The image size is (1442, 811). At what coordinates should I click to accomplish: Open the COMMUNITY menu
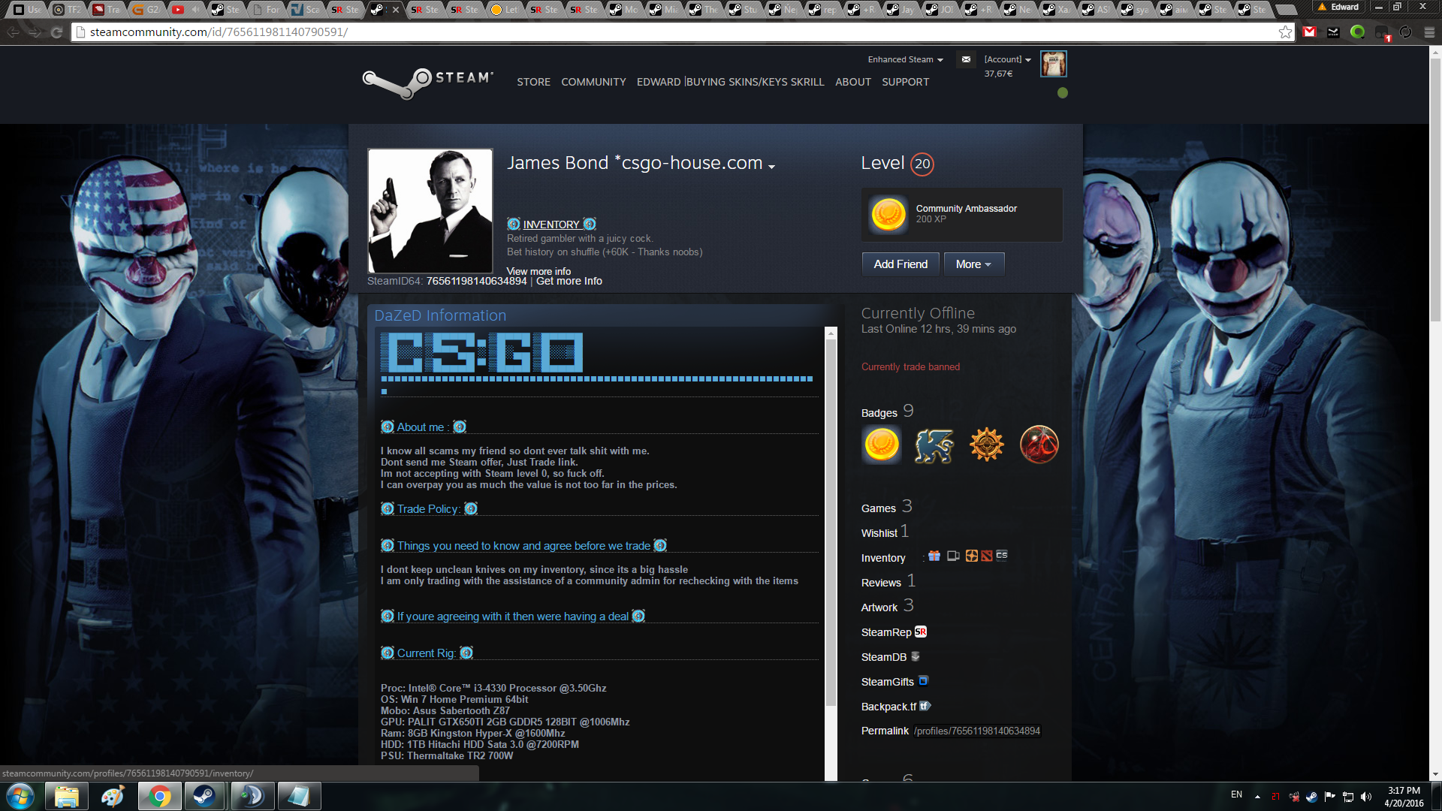tap(593, 82)
